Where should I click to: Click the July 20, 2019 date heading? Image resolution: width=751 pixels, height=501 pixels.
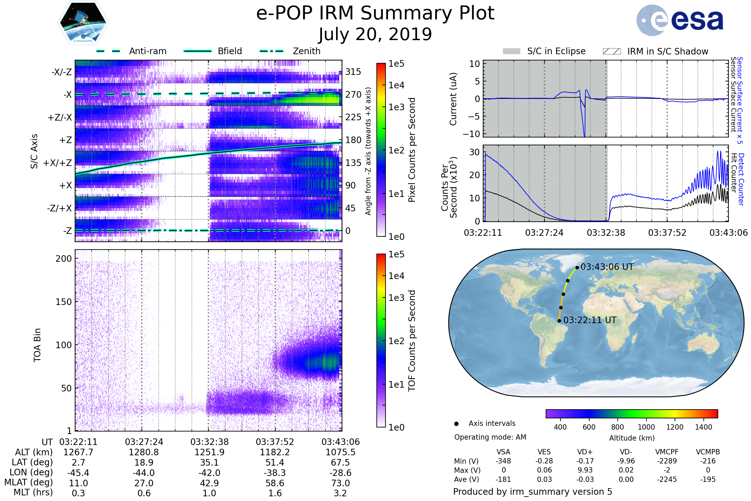pos(375,34)
